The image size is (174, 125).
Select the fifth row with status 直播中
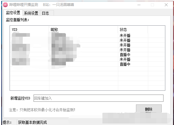click(87, 55)
